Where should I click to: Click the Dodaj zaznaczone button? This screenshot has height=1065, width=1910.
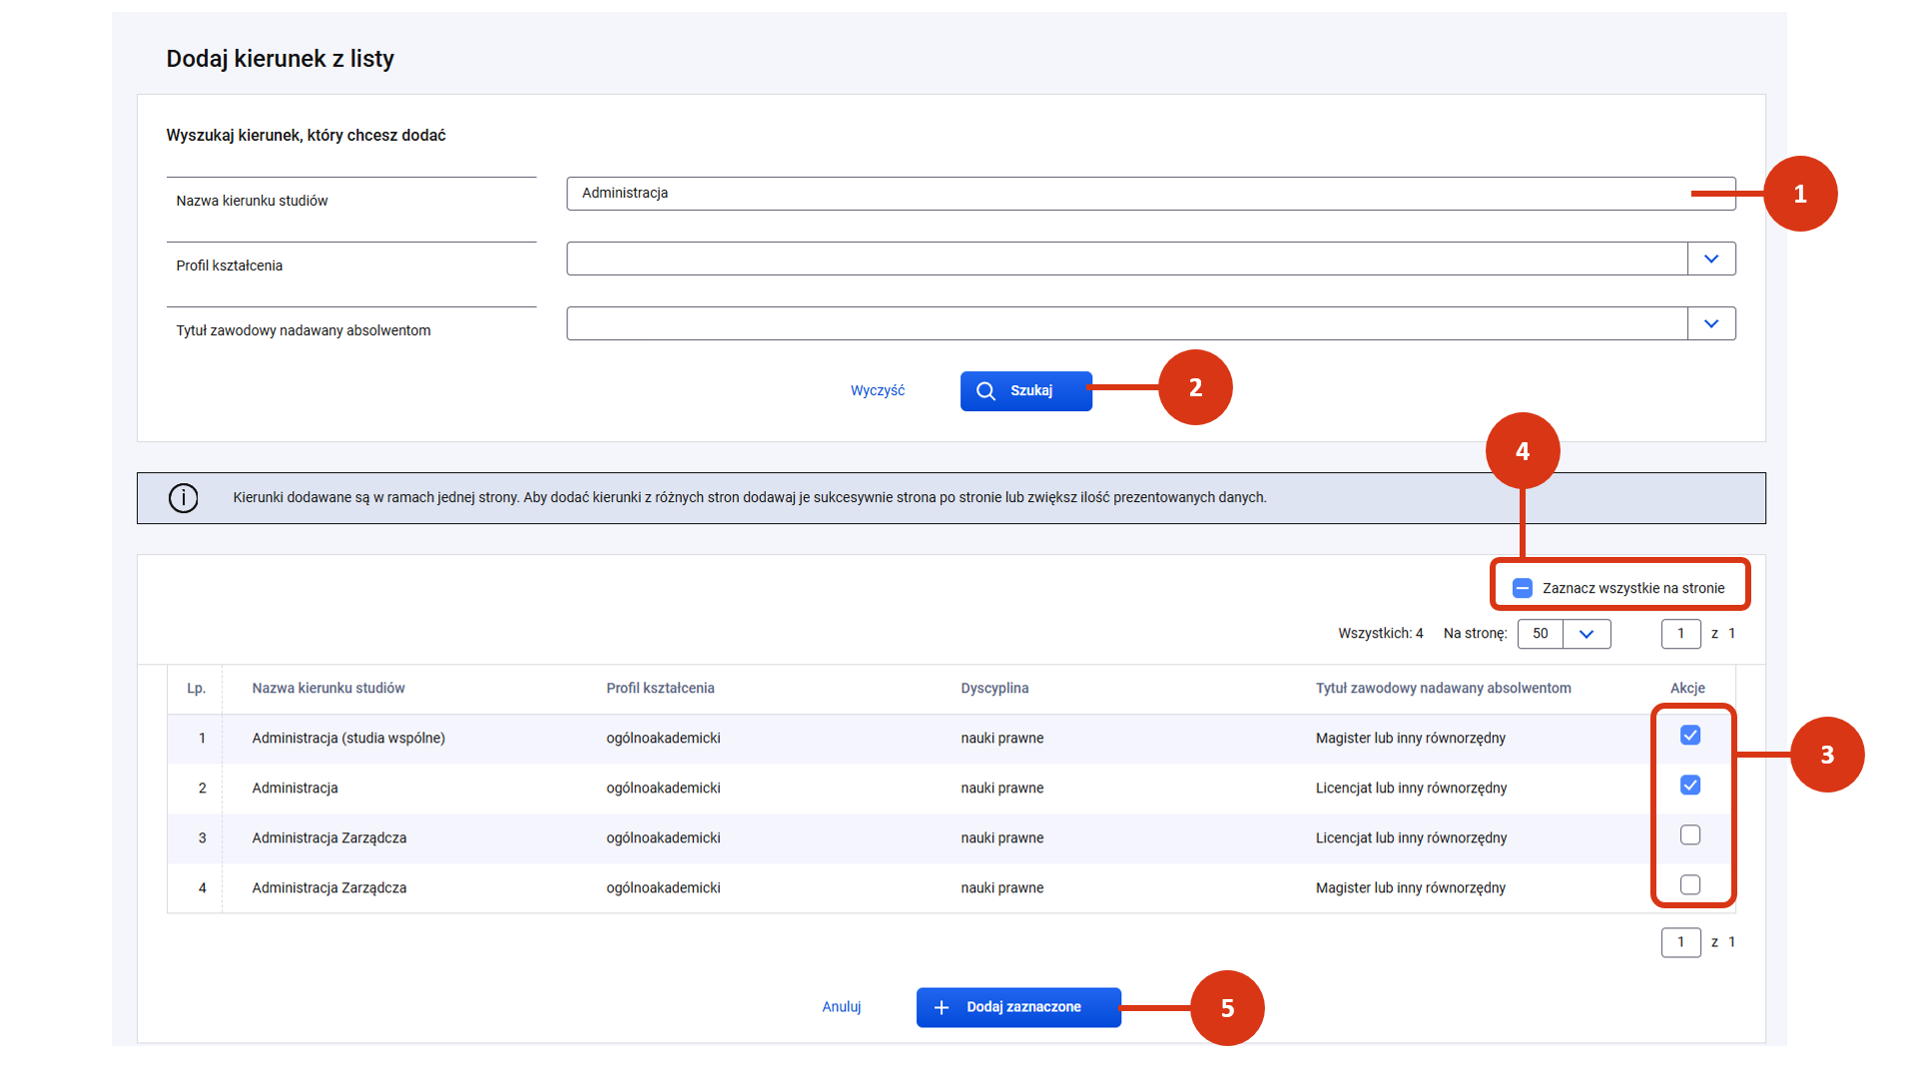point(1018,1008)
